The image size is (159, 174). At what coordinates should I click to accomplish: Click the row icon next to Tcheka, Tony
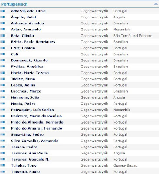(x=3, y=165)
